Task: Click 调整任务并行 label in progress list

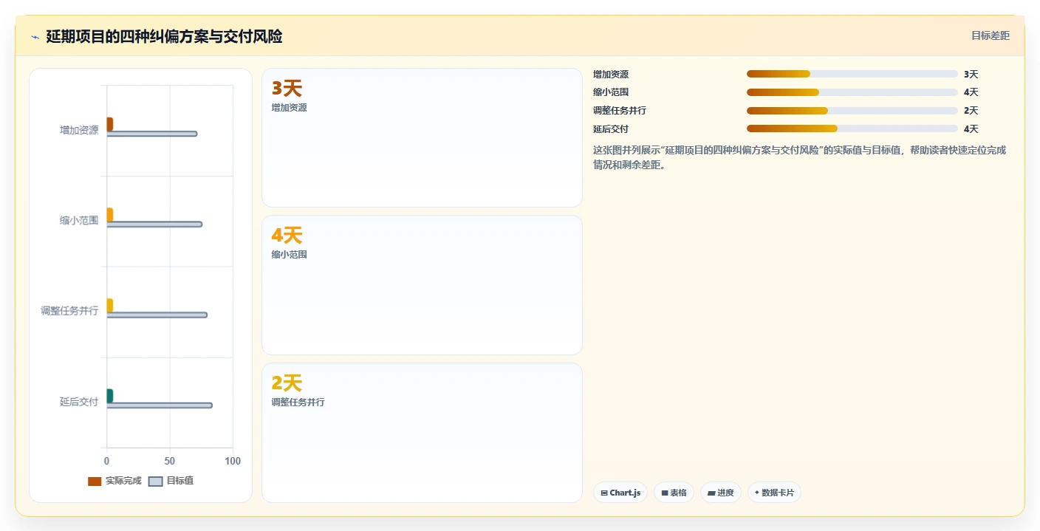Action: (620, 111)
